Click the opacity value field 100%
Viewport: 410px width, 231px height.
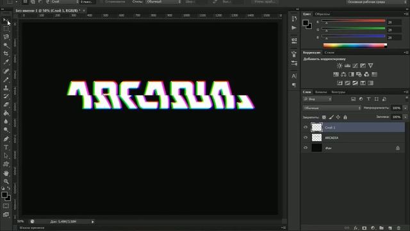coord(397,108)
